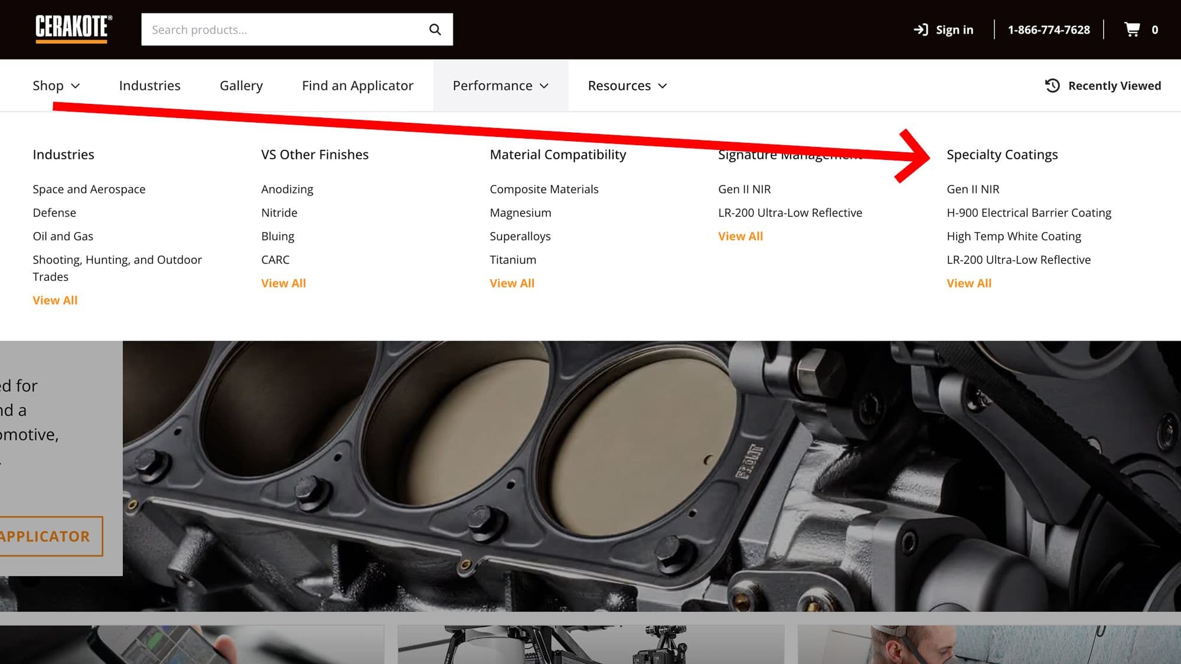1181x664 pixels.
Task: Click the Sign in arrow icon
Action: pos(921,30)
